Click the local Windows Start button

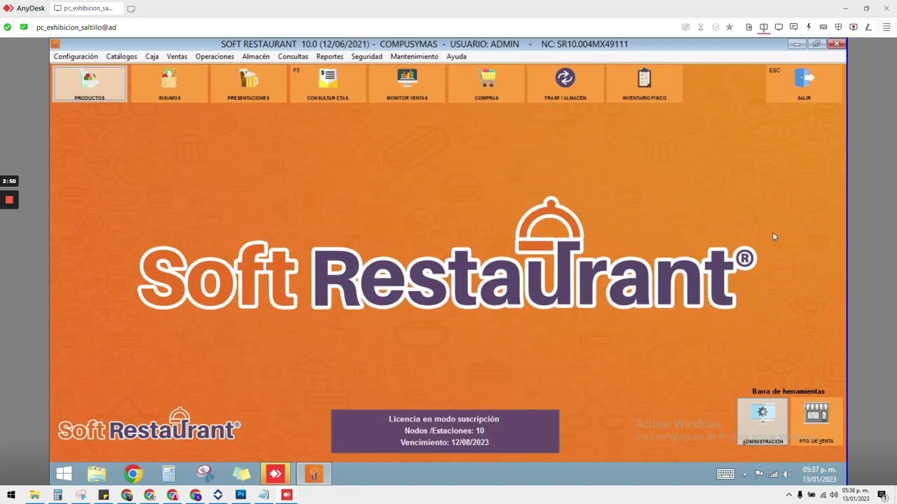pos(11,495)
